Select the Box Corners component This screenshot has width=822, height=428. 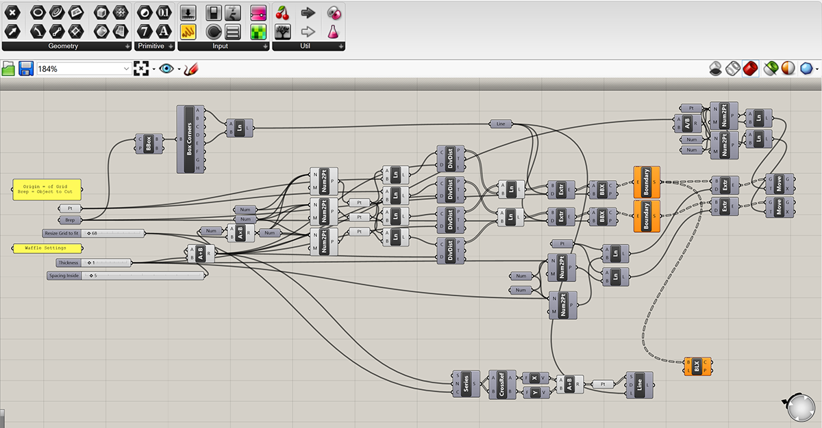point(191,139)
